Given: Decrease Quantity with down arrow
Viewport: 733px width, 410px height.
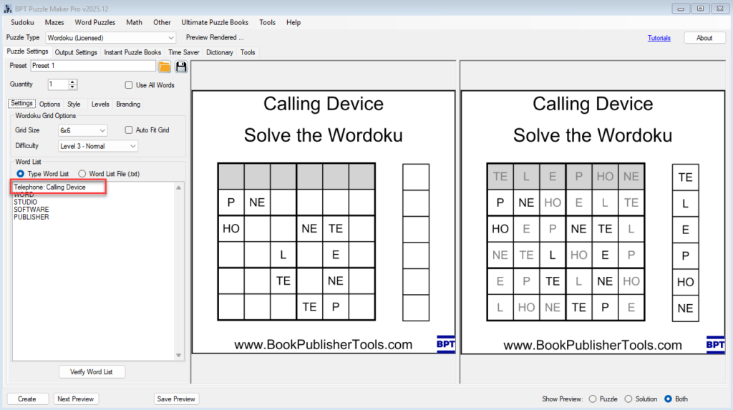Looking at the screenshot, I should pyautogui.click(x=72, y=87).
